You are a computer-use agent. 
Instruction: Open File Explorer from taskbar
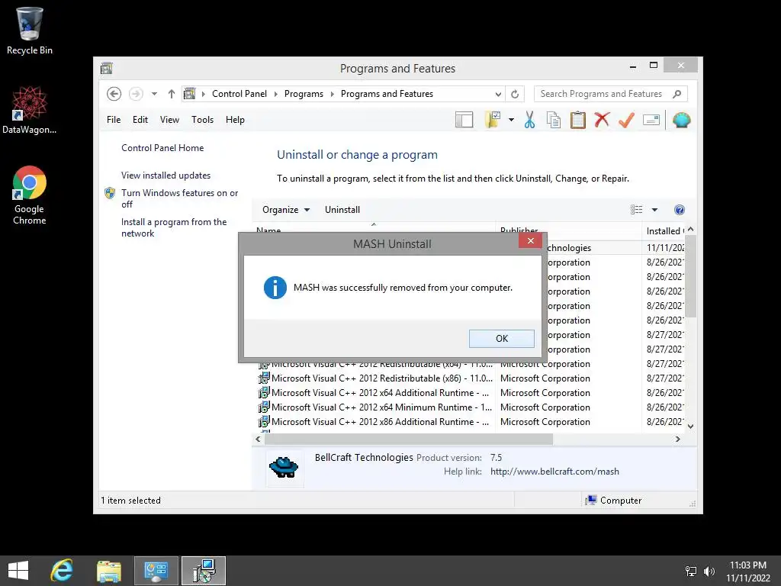pos(108,571)
